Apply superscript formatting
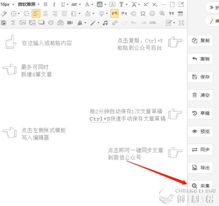 click(146, 4)
